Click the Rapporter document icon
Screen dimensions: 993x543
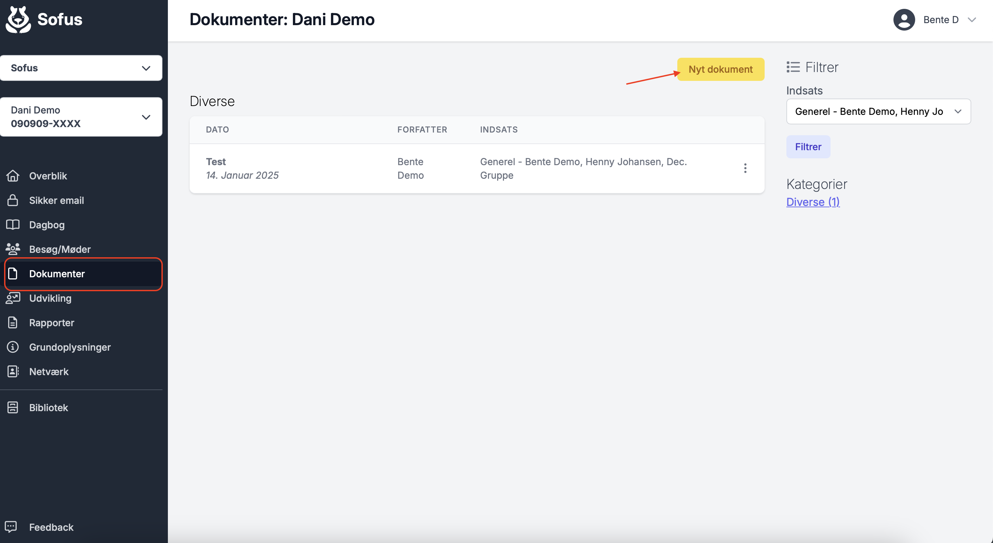pyautogui.click(x=13, y=322)
